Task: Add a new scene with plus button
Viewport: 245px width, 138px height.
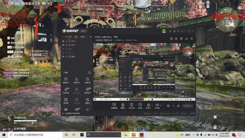Action: click(91, 37)
